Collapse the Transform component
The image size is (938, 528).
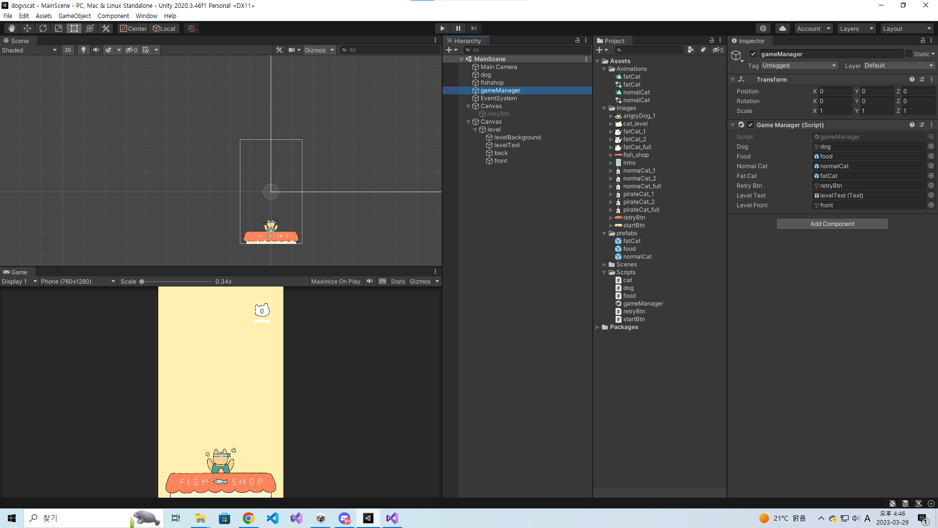(x=733, y=80)
